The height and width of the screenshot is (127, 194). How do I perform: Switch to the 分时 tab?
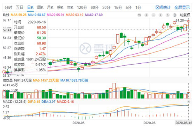(x=8, y=7)
